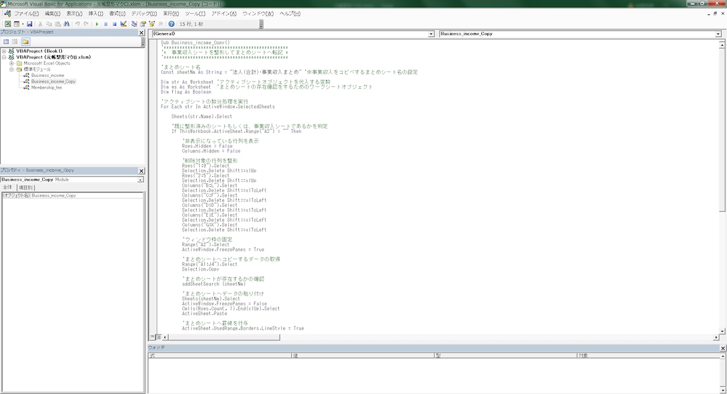The width and height of the screenshot is (727, 394).
Task: Click the Cut scissors icon
Action: tap(40, 24)
